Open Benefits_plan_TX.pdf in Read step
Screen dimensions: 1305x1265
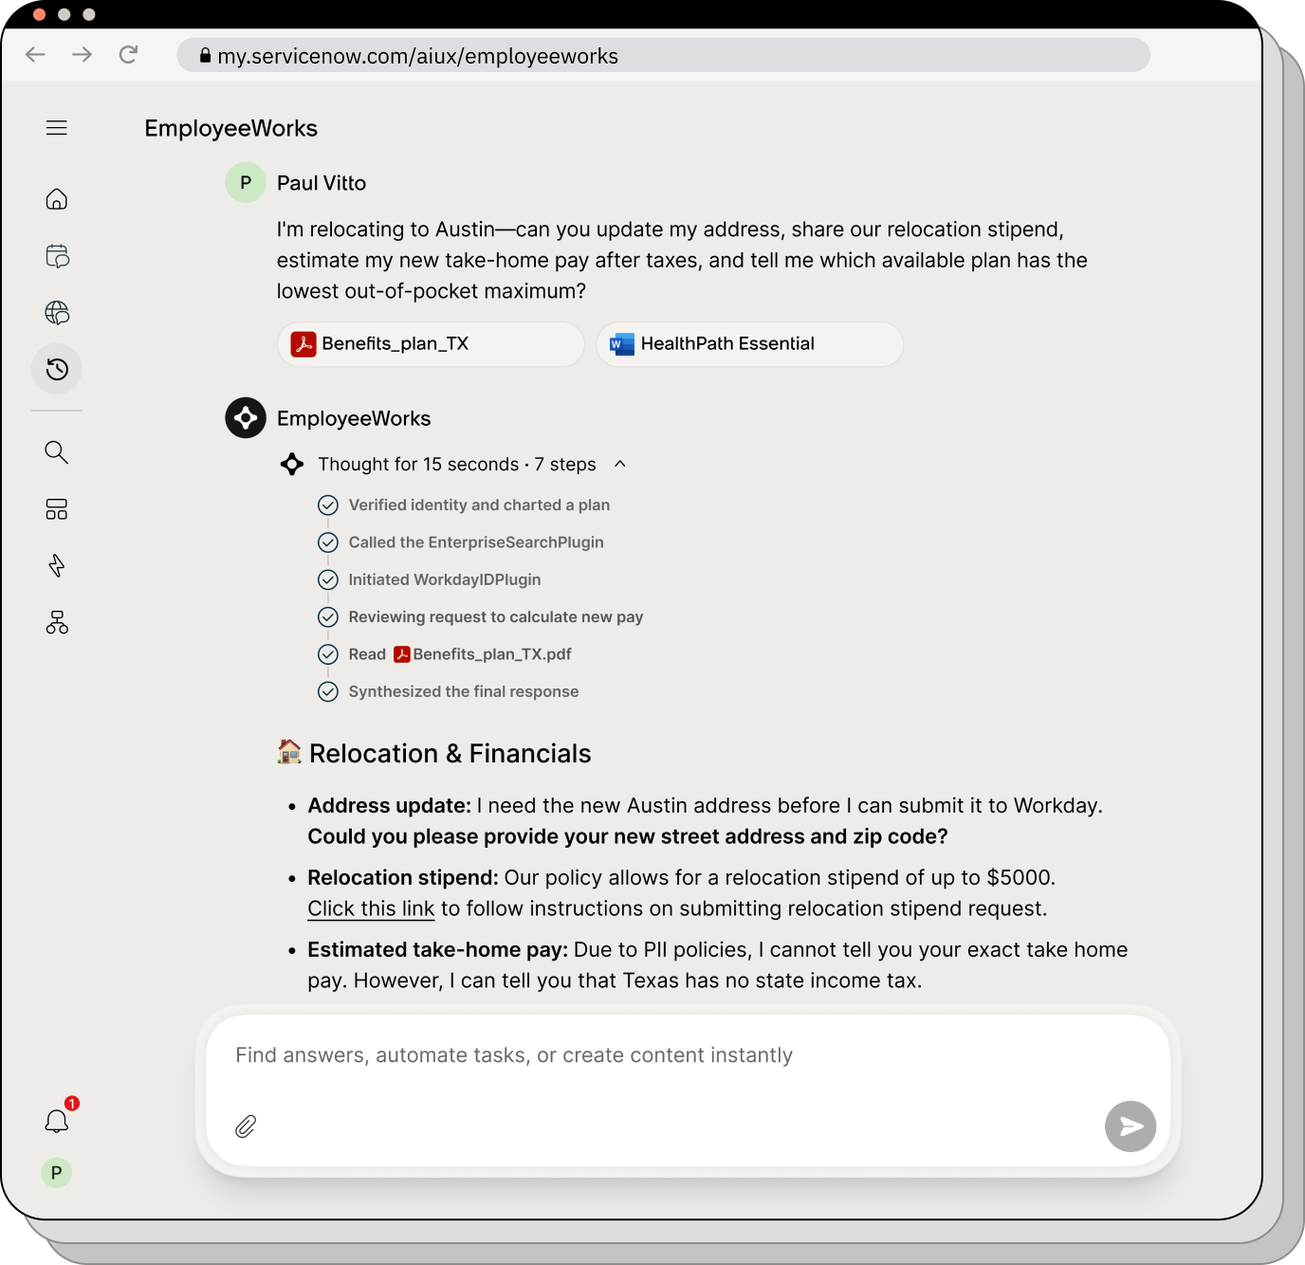point(483,654)
